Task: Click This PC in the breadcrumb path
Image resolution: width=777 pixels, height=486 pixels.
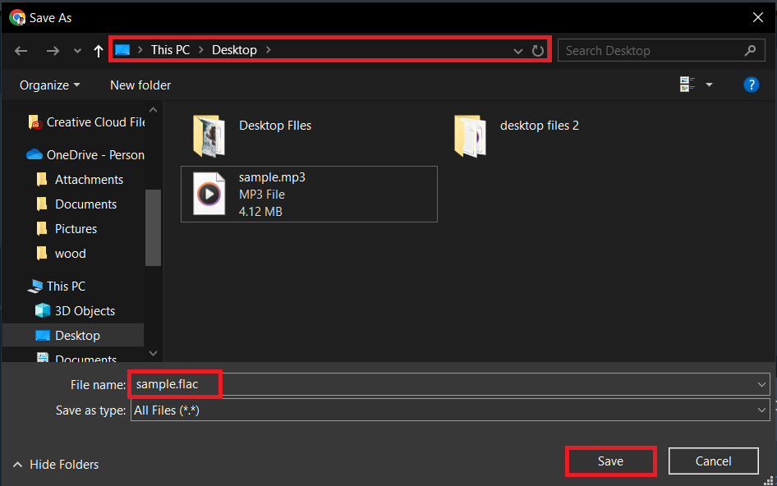Action: point(170,49)
